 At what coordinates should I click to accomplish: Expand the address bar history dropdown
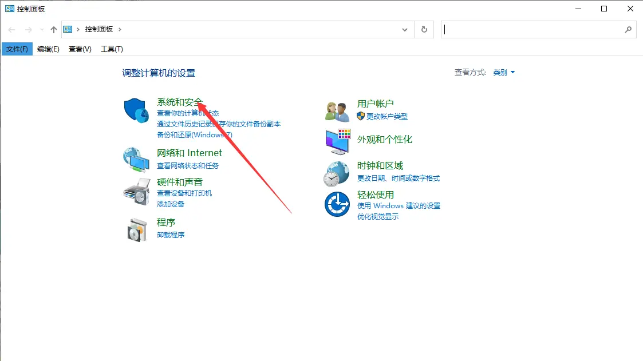[x=405, y=30]
